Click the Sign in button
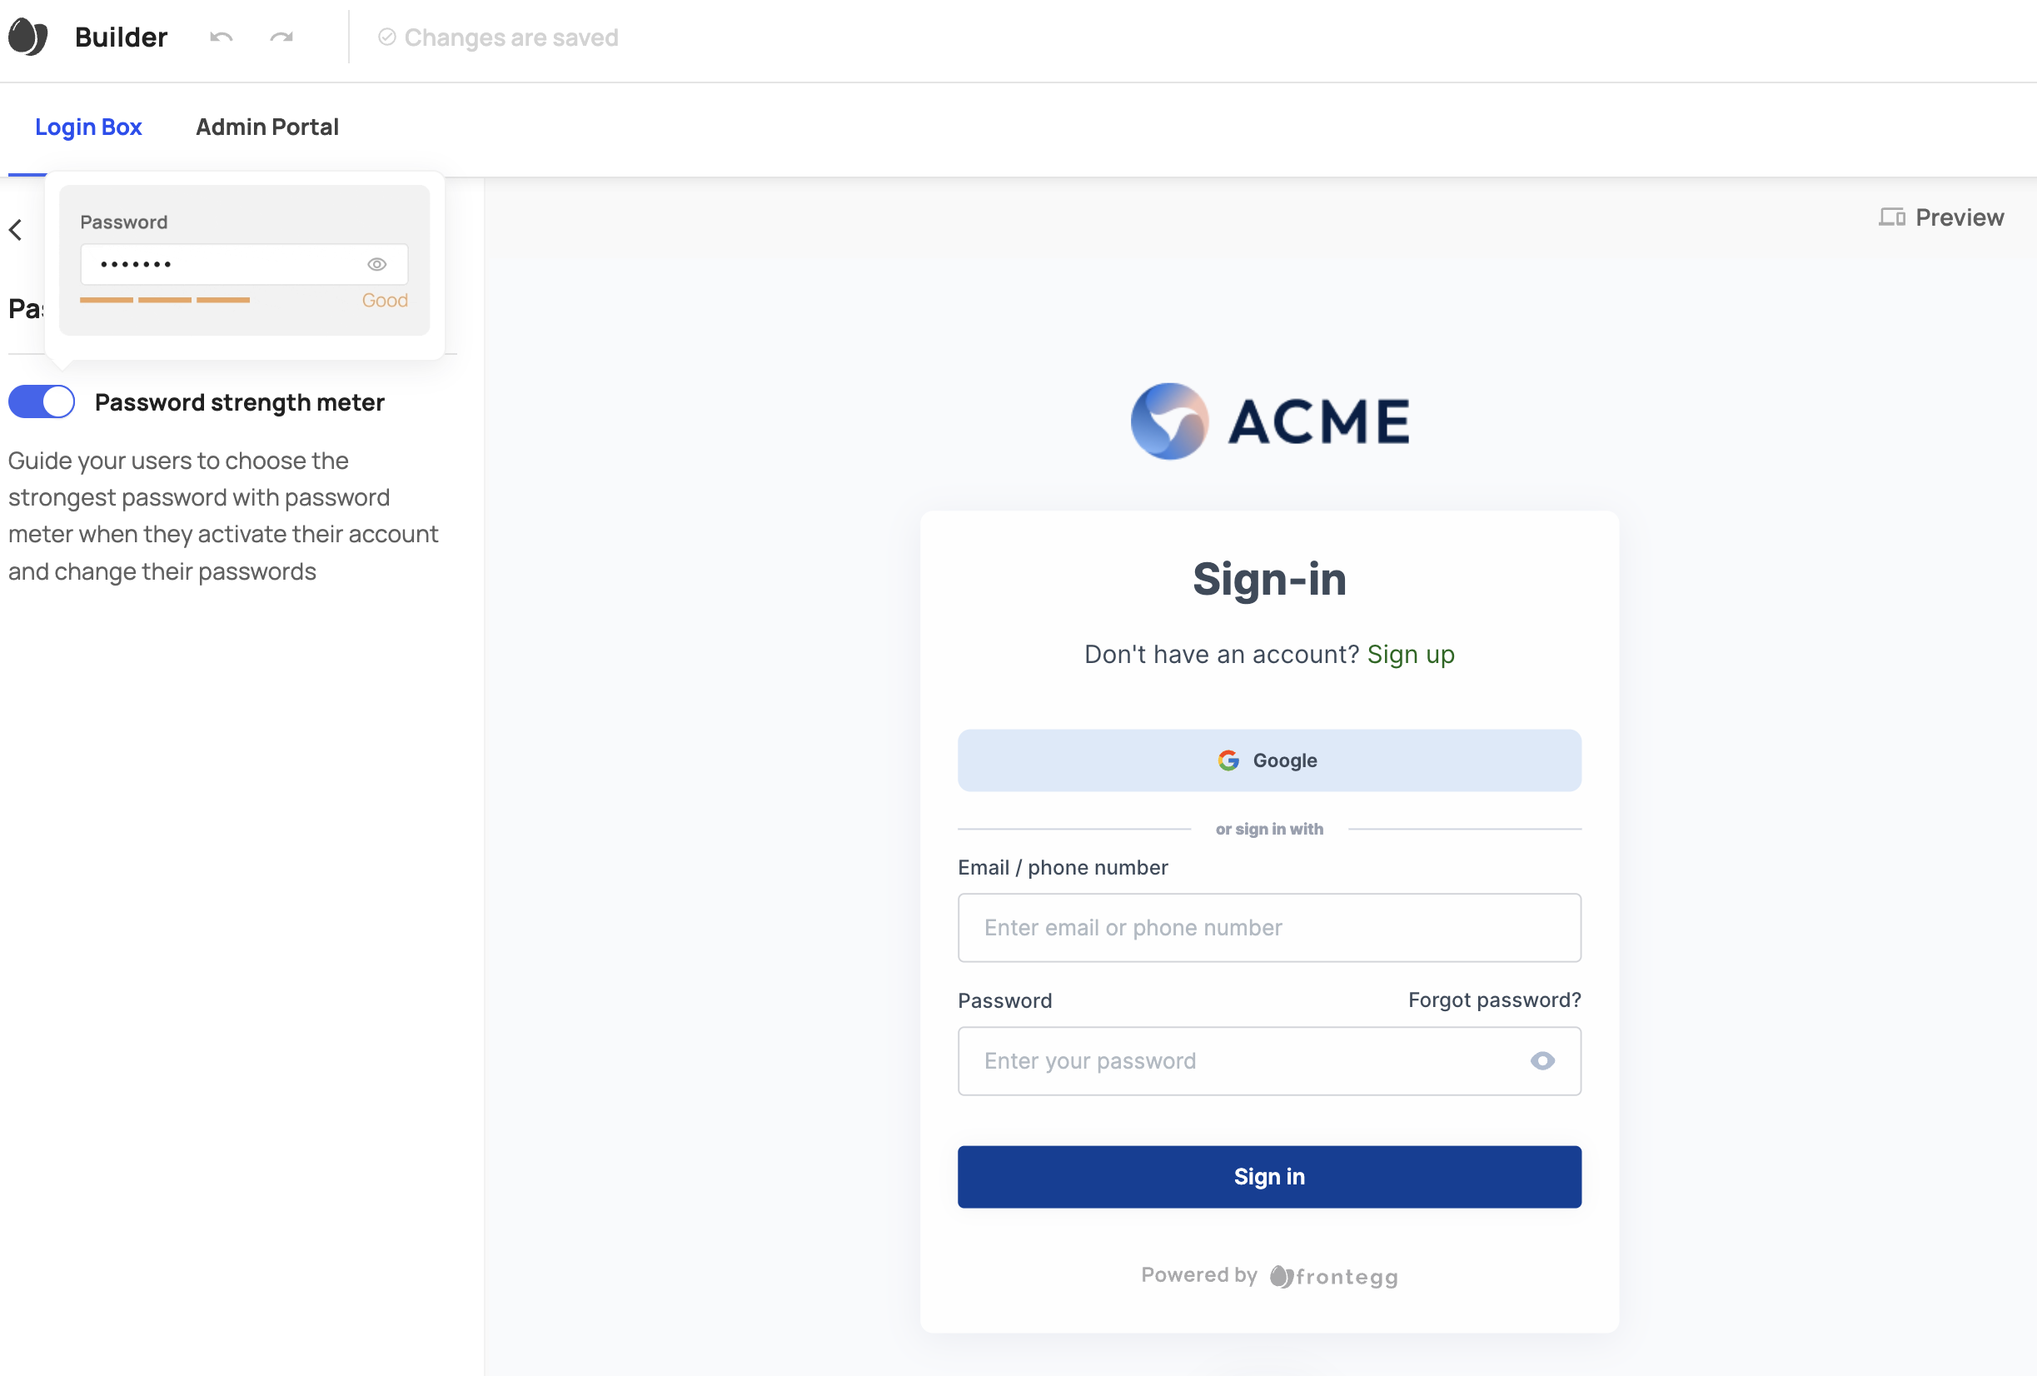 pos(1268,1176)
